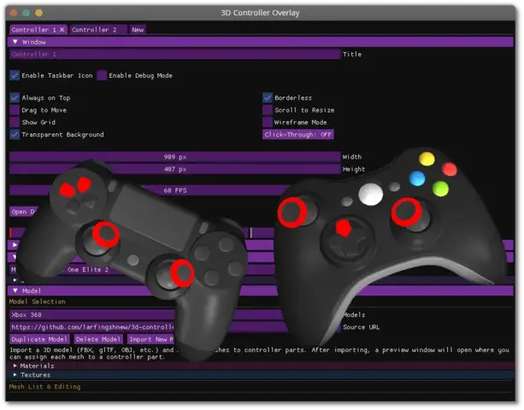Switch to the Controller 2 tab

coord(98,30)
